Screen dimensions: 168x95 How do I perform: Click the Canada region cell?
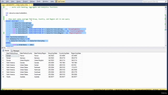40,63
